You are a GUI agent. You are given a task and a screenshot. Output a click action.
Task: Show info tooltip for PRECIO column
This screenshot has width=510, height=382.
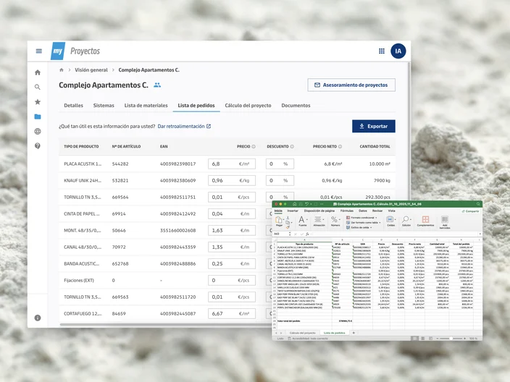click(x=254, y=146)
